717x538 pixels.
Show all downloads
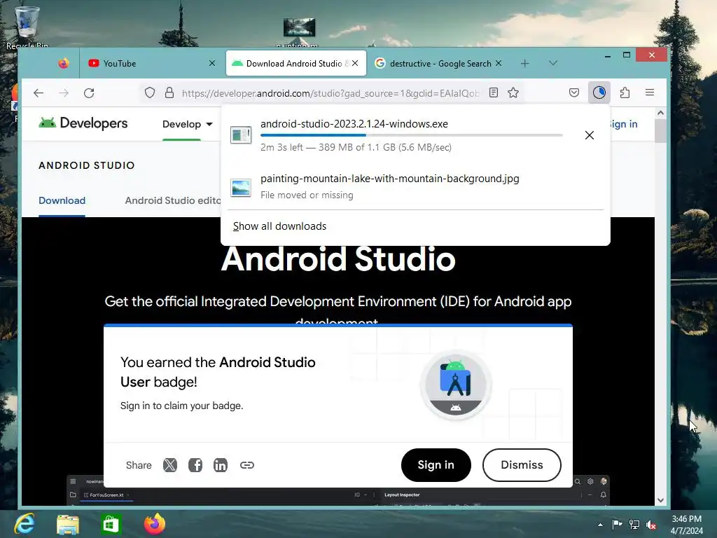(279, 226)
